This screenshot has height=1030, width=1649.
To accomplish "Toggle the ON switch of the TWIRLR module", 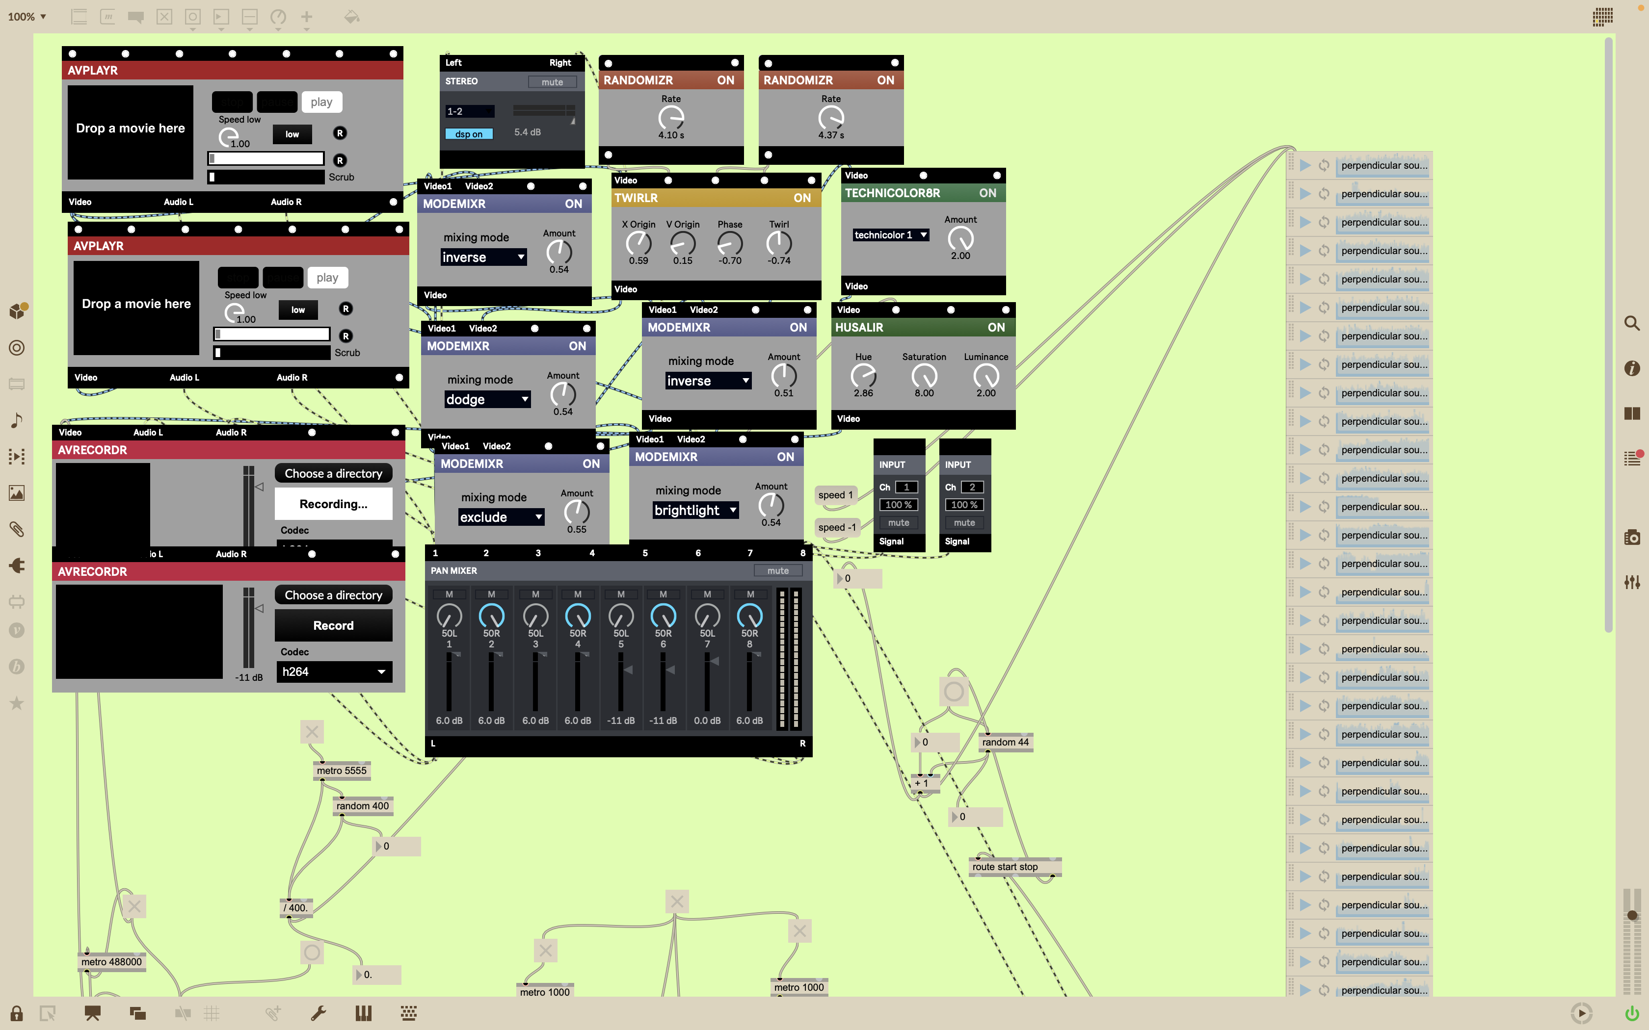I will (802, 198).
